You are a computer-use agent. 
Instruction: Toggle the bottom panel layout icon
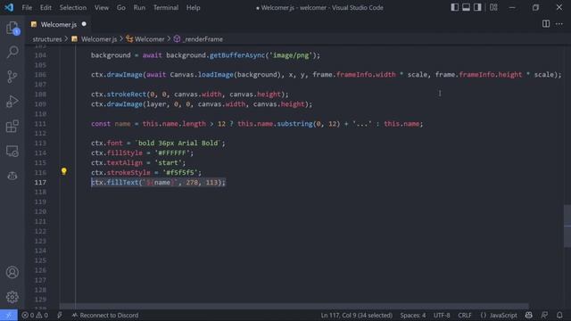pyautogui.click(x=466, y=7)
